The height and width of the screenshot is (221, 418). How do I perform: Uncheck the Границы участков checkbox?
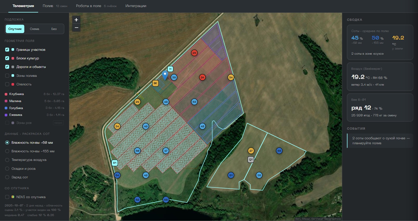7,49
